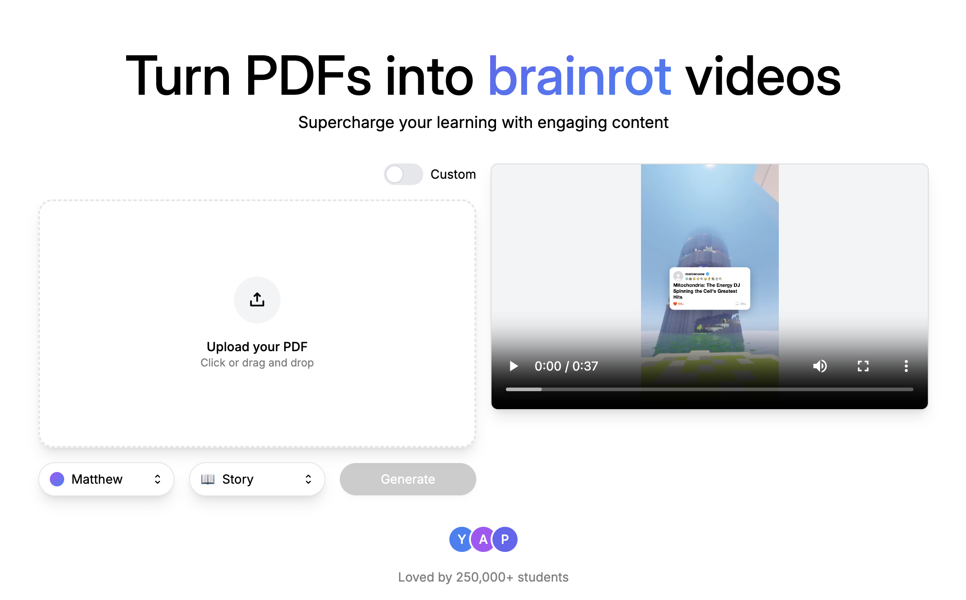Click the fullscreen icon on video

click(x=863, y=366)
